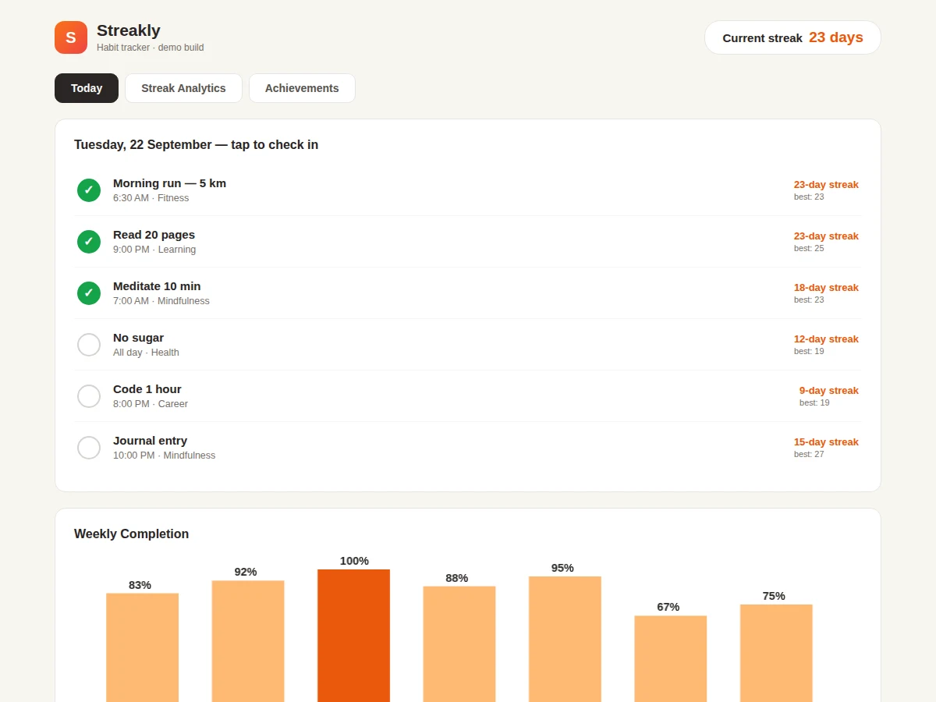Select the 95% weekly completion bar

point(565,640)
